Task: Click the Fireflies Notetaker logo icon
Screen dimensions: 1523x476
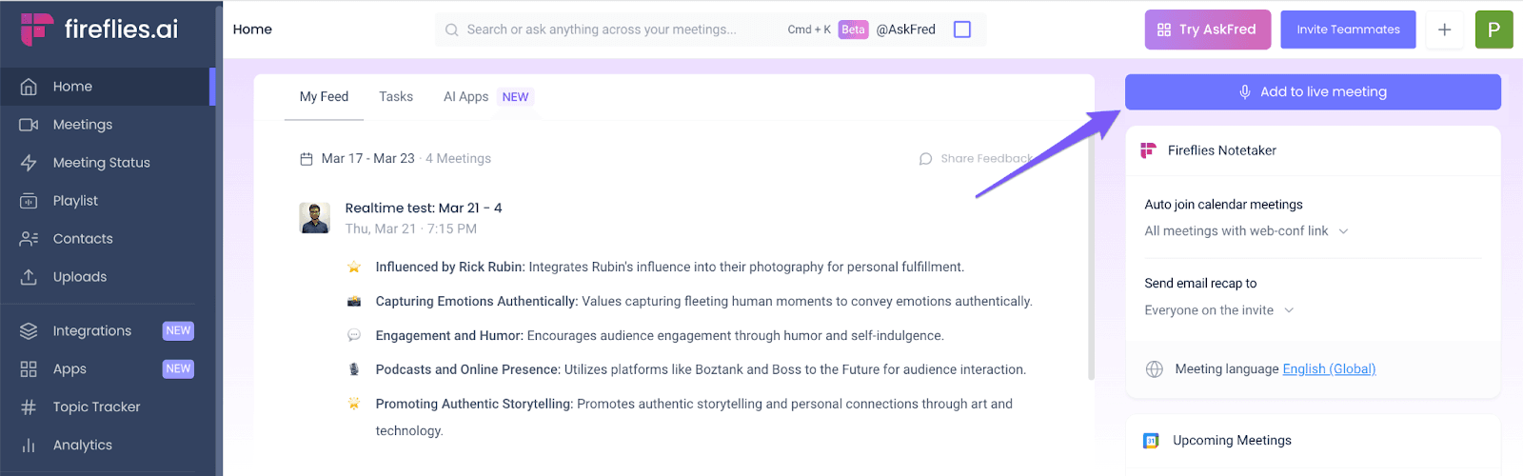Action: (x=1149, y=150)
